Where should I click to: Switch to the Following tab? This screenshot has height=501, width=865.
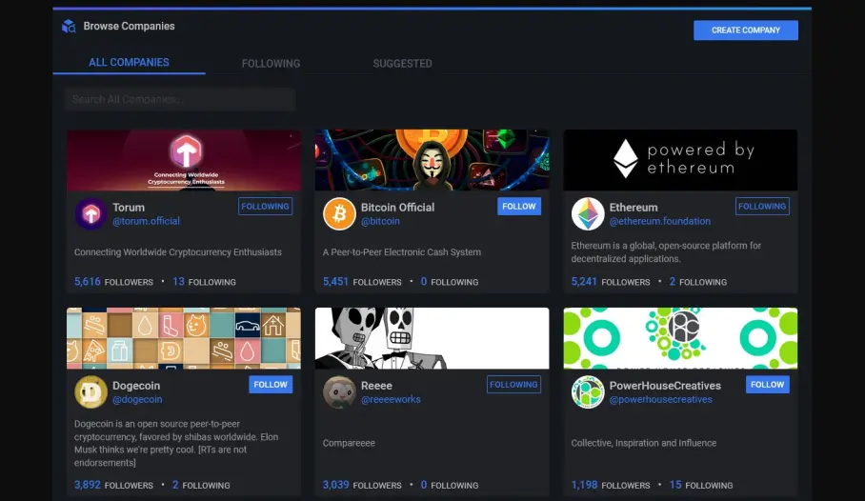pos(271,64)
